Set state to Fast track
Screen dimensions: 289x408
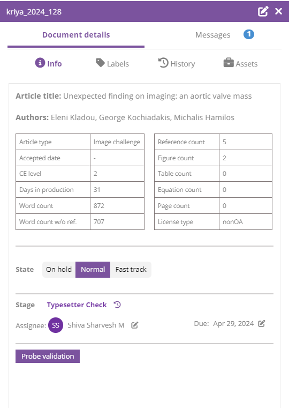(x=131, y=270)
